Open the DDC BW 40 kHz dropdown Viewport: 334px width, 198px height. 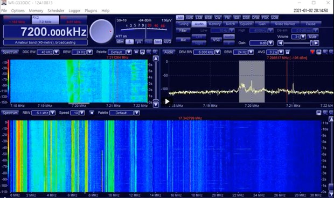pyautogui.click(x=56, y=52)
